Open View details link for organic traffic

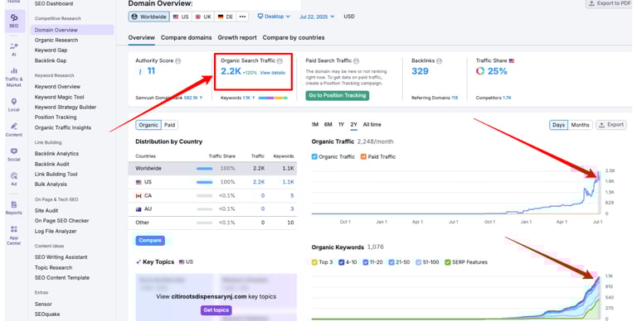[273, 73]
